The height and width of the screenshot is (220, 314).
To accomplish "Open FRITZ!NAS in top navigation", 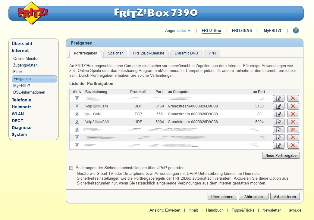I will pyautogui.click(x=242, y=31).
